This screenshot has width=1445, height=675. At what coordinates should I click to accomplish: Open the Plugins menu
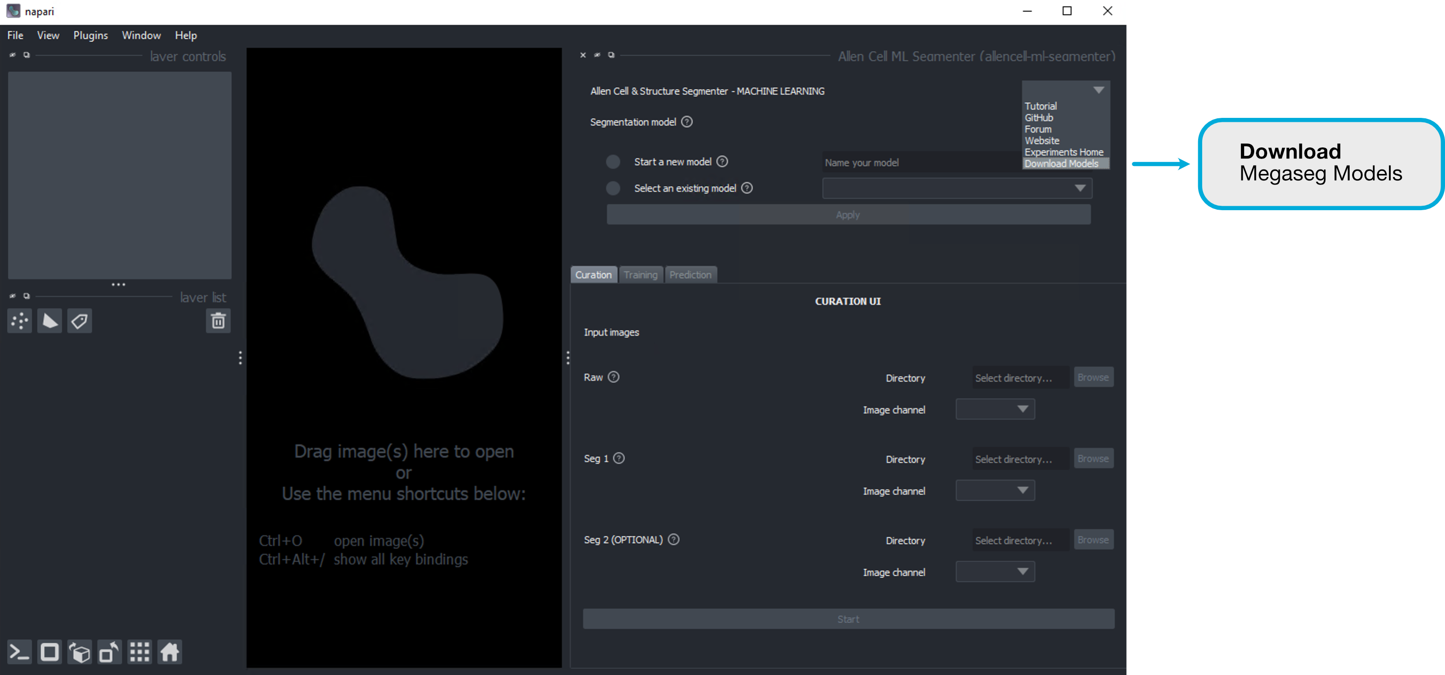pyautogui.click(x=89, y=35)
